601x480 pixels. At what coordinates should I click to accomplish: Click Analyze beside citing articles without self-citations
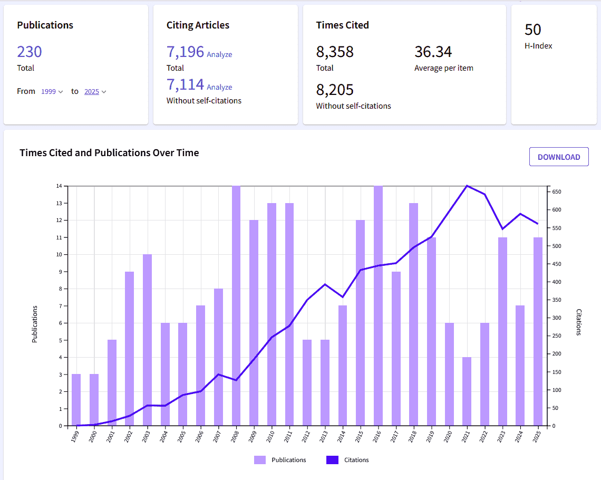tap(219, 87)
